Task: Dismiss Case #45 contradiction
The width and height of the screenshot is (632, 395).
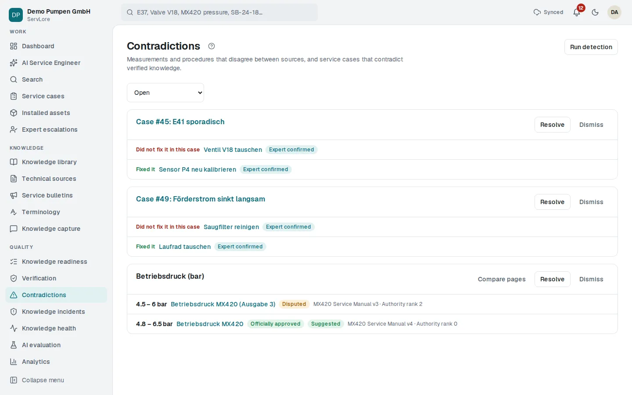Action: (591, 125)
